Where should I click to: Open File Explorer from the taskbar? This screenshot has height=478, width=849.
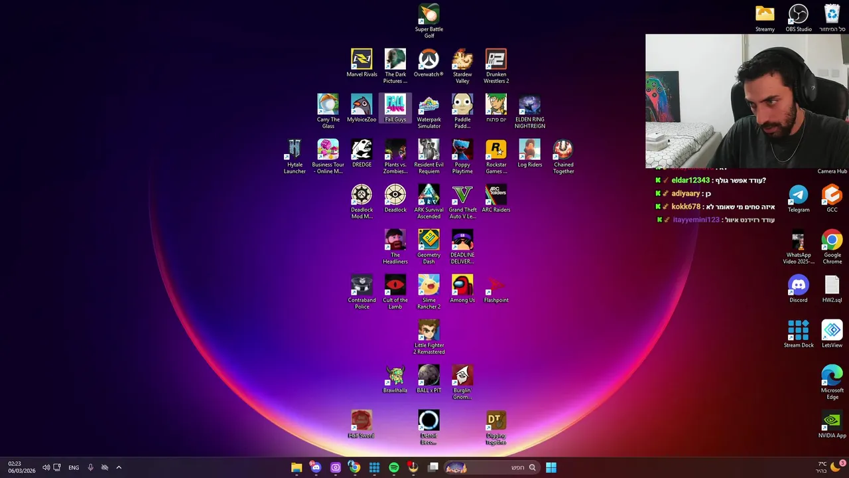coord(296,467)
